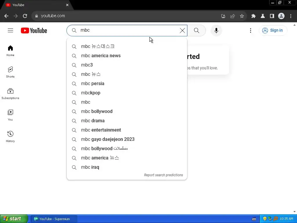
Task: Click the browser forward arrow
Action: (16, 16)
